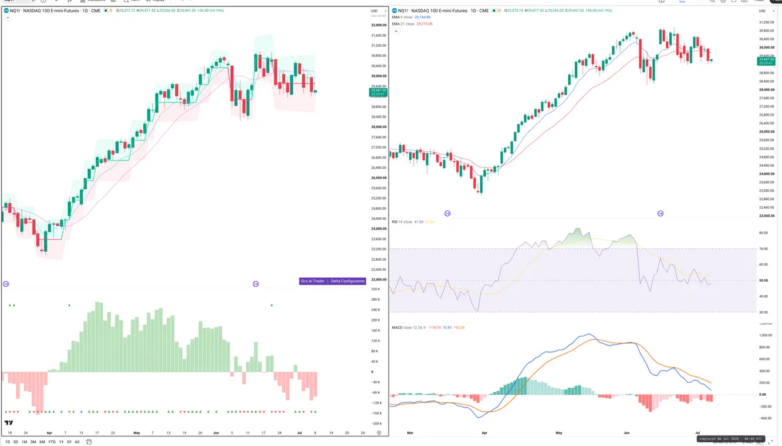Select 3M time range

(33, 442)
